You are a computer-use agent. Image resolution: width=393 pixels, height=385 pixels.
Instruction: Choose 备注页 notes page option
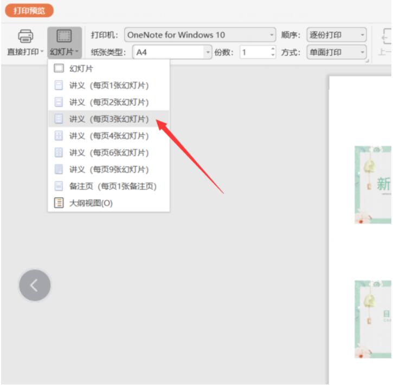[108, 186]
